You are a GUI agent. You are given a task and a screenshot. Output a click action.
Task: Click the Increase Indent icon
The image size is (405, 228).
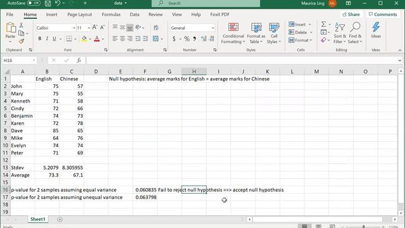coord(146,39)
